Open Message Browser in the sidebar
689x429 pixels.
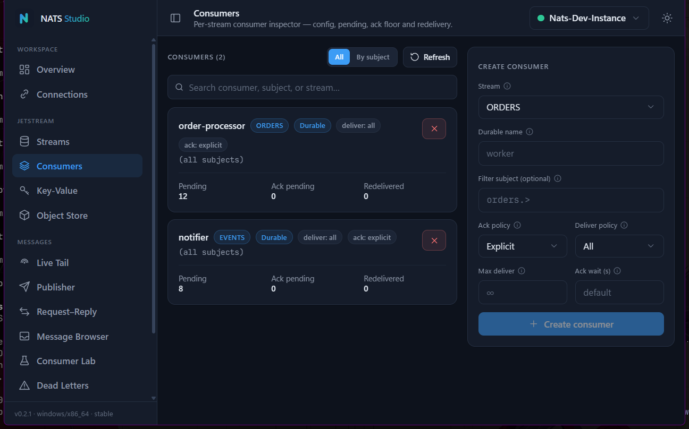coord(78,337)
